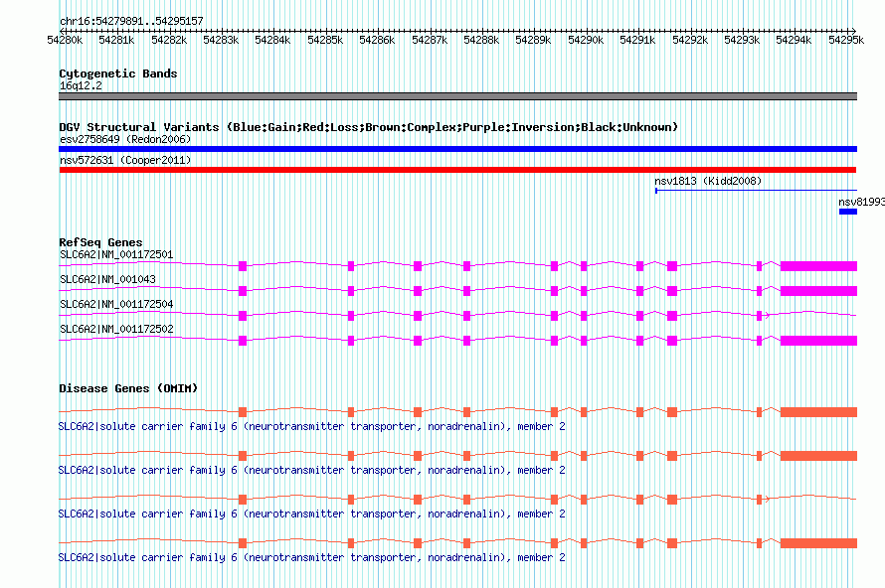Open the SLC6A2|NM_001043 transcript label
The height and width of the screenshot is (588, 885).
(x=107, y=280)
